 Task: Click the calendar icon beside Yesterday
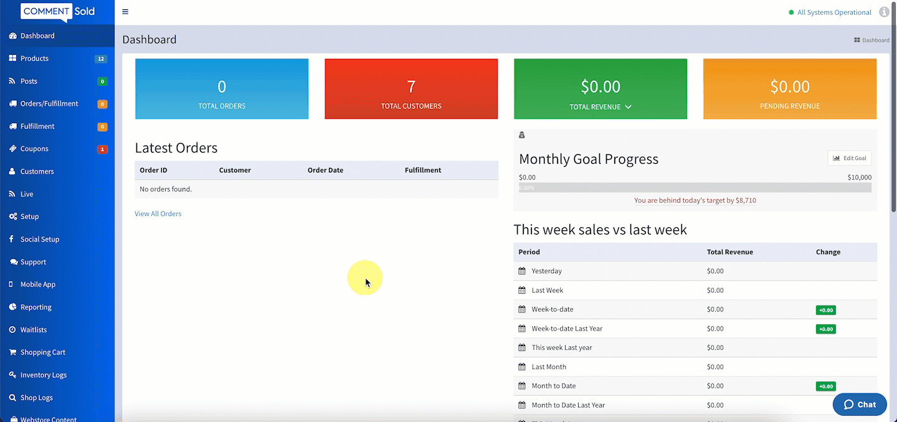(x=522, y=271)
